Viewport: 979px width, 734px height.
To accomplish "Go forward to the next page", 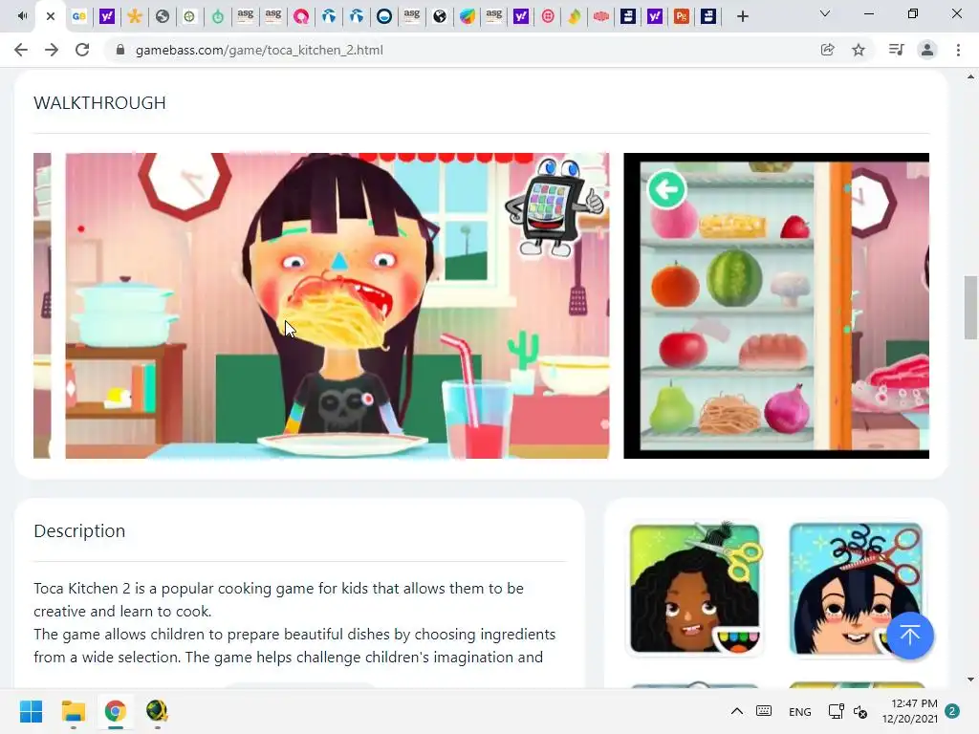I will click(x=52, y=50).
